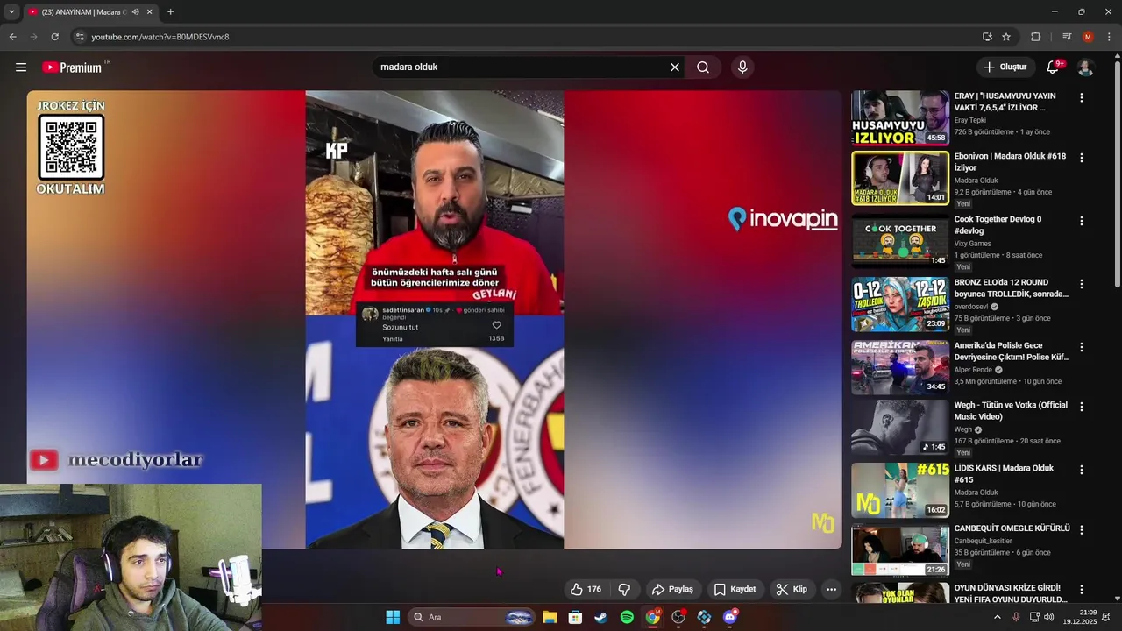Image resolution: width=1122 pixels, height=631 pixels.
Task: Open Discord from the taskbar
Action: click(x=730, y=617)
